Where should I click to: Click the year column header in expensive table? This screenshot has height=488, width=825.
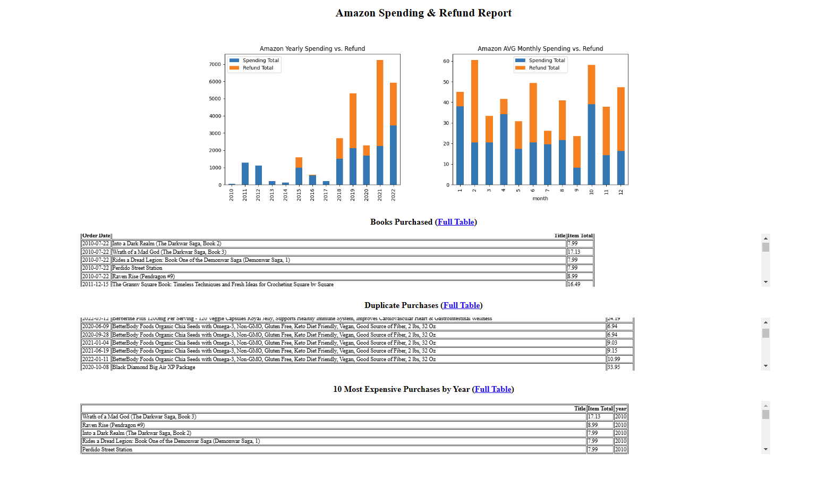click(621, 409)
